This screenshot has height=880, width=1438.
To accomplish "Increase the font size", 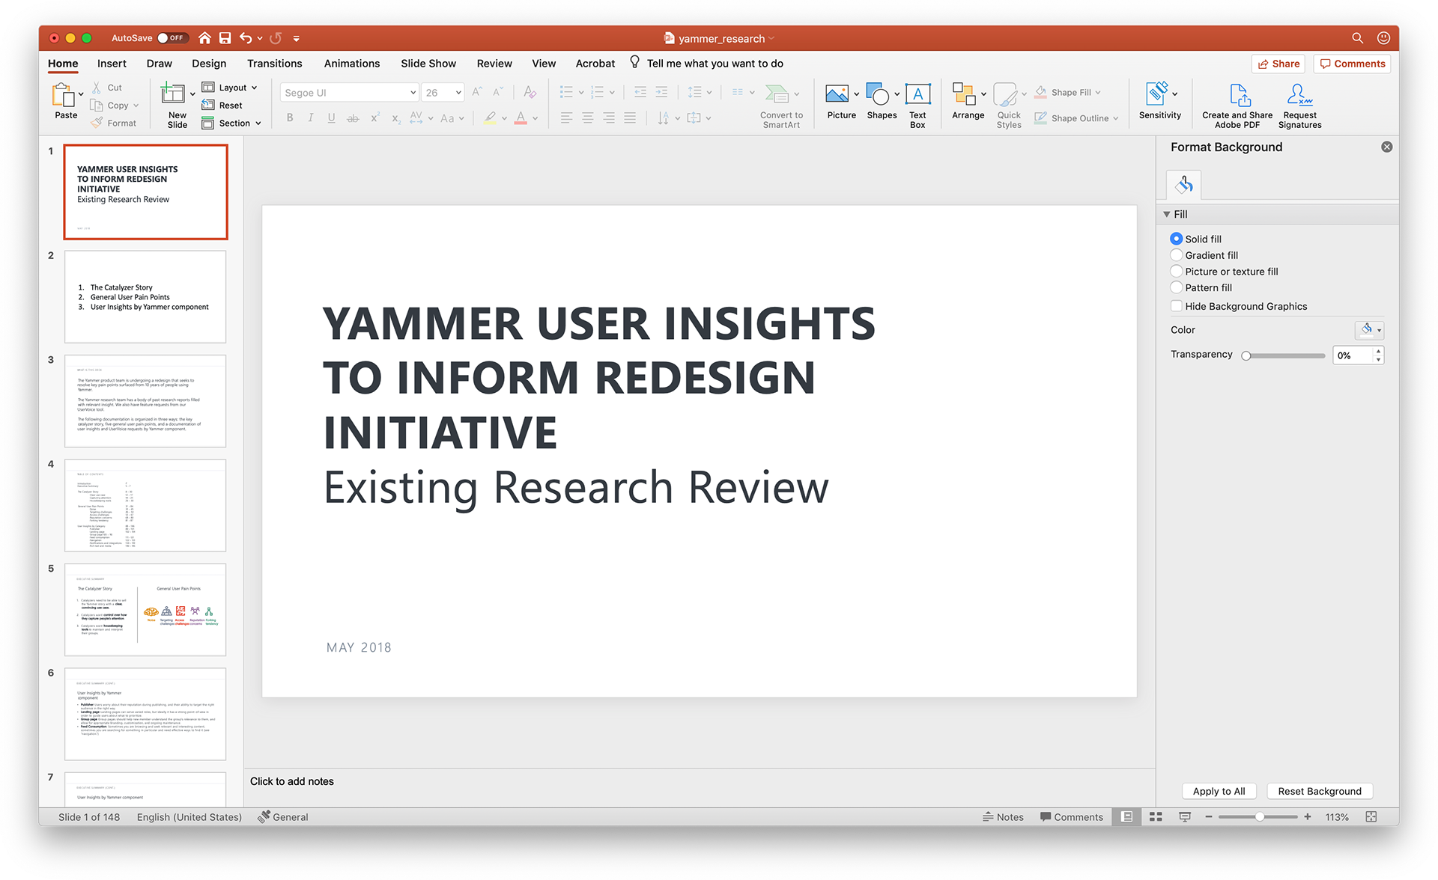I will coord(477,92).
